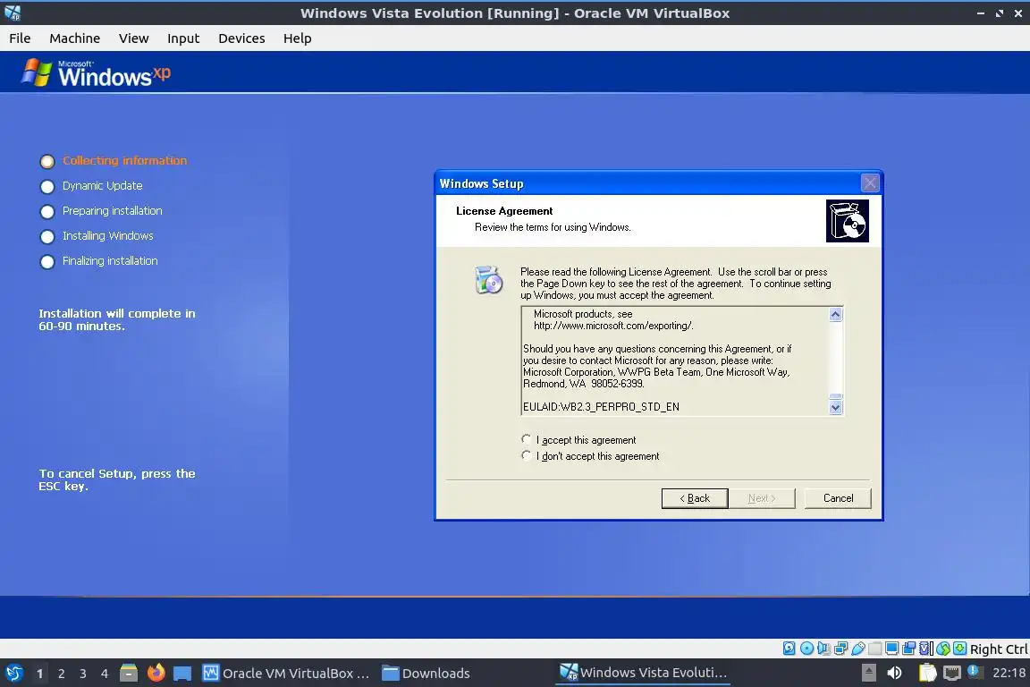The width and height of the screenshot is (1030, 687).
Task: Click the Cancel button in Windows Setup
Action: pos(838,498)
